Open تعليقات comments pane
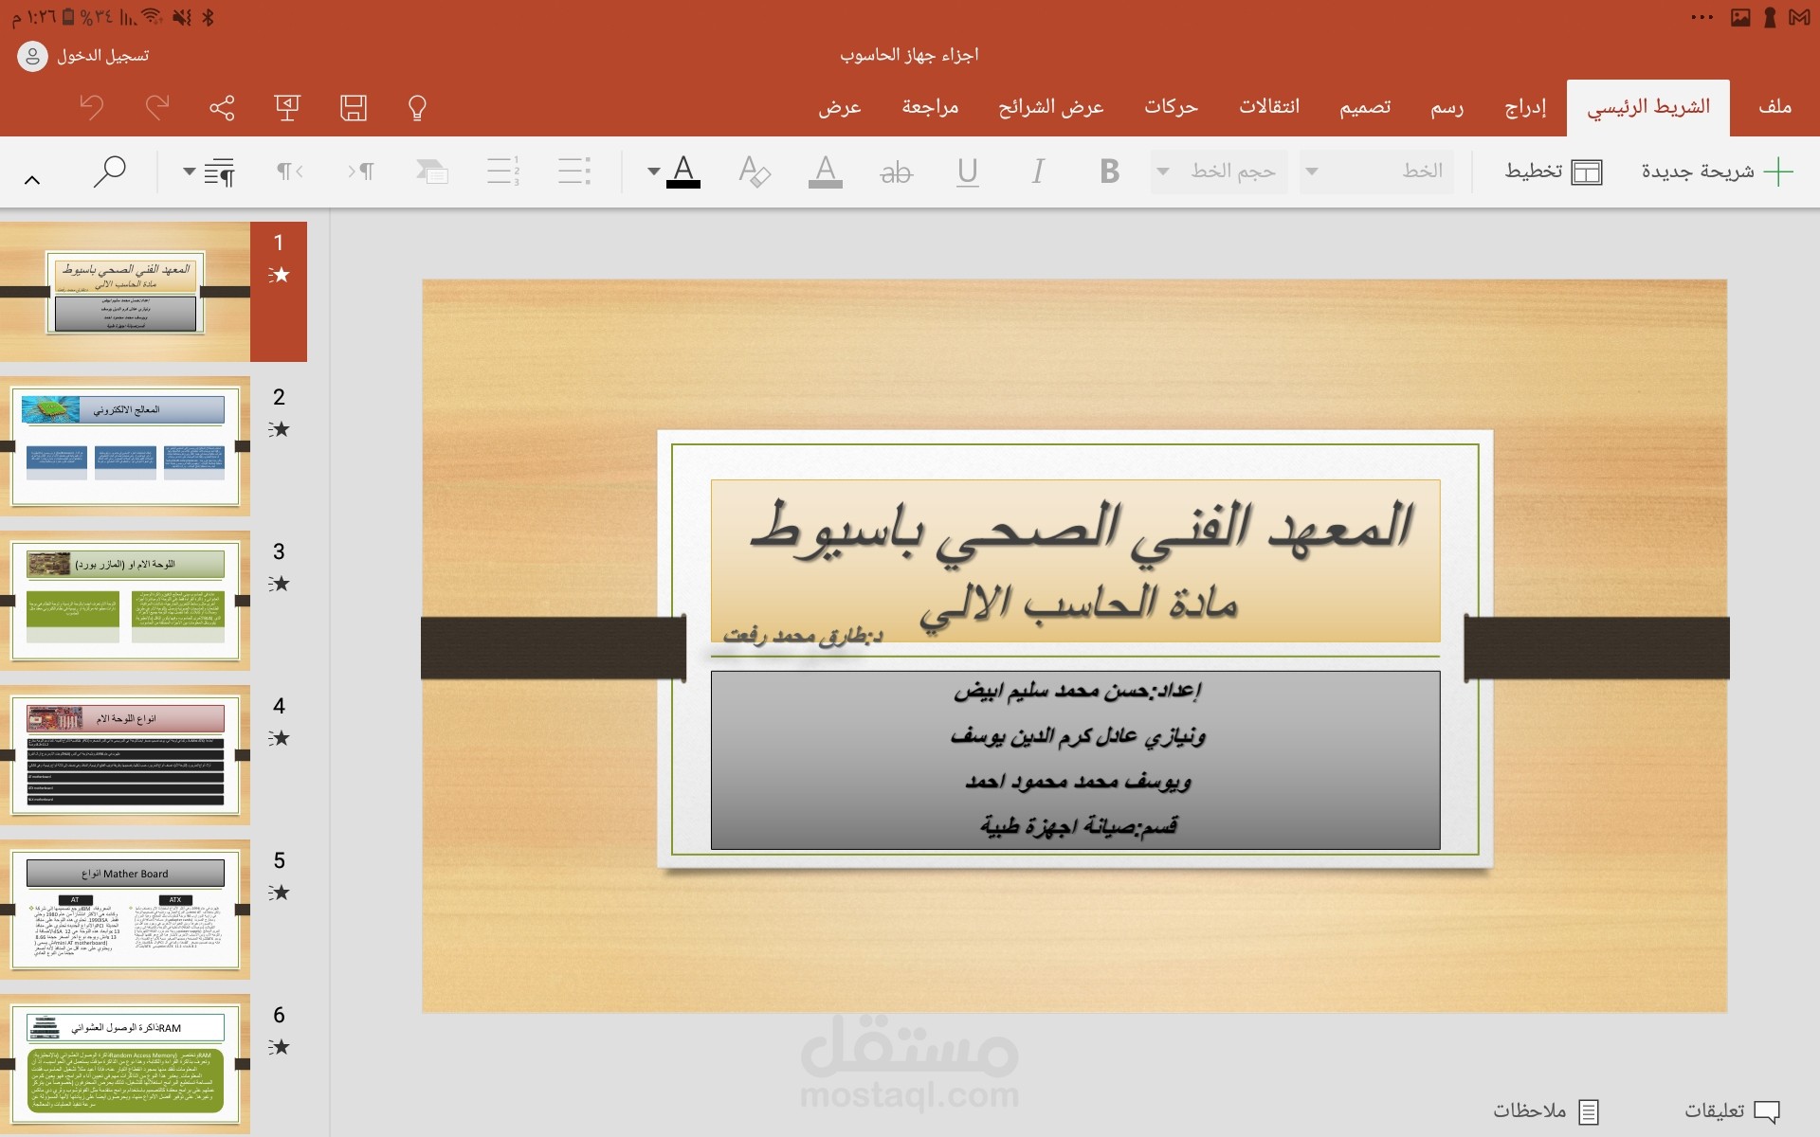Viewport: 1820px width, 1137px height. pos(1732,1110)
